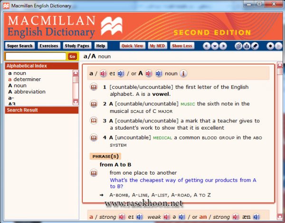Play red speaker for strong 'eɪ' in determiner entry
The image size is (285, 223).
pyautogui.click(x=122, y=217)
